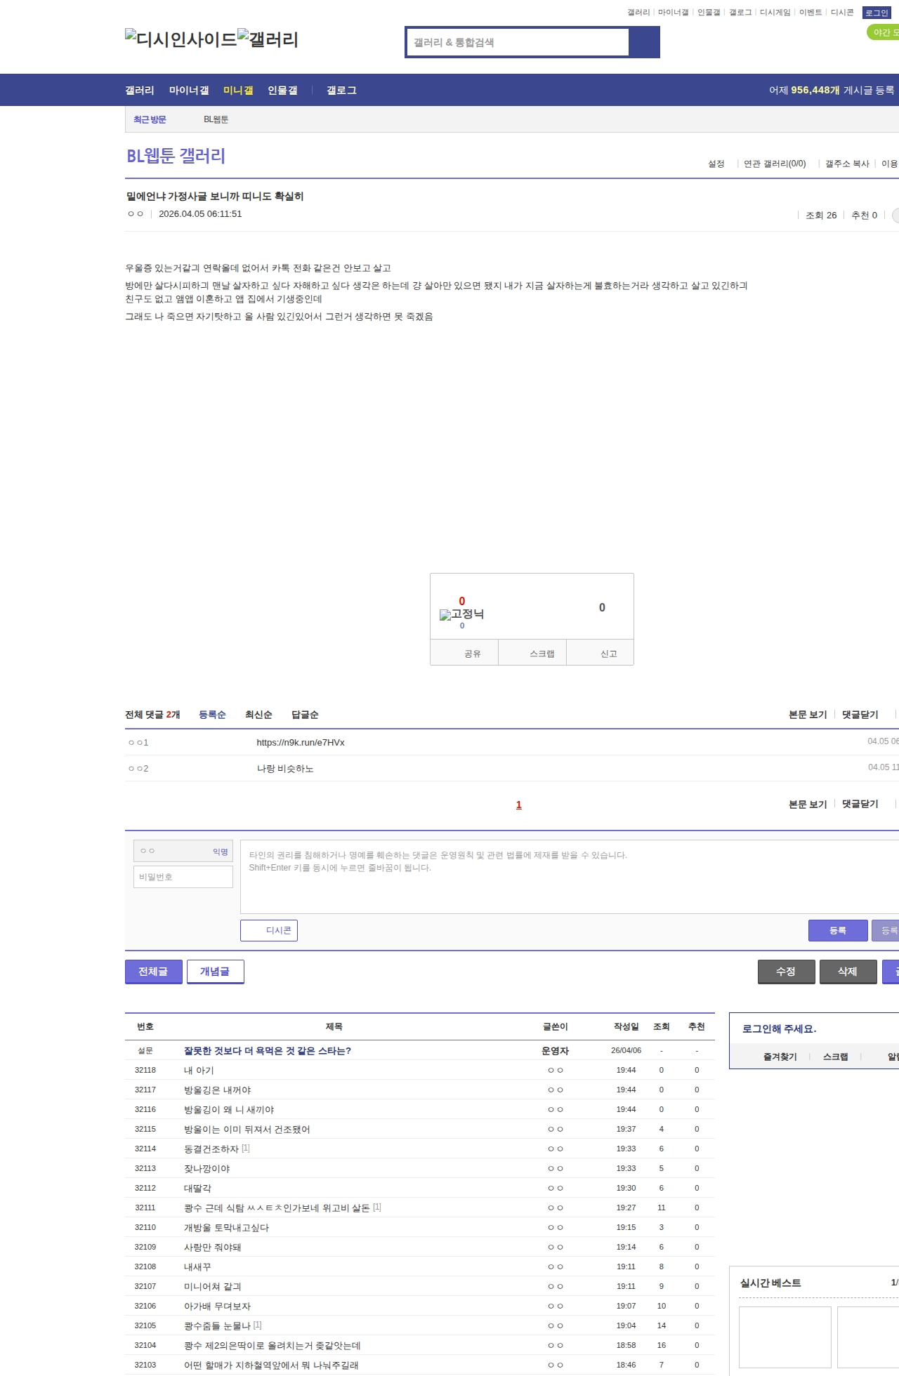This screenshot has height=1376, width=899.
Task: Click the 디시인사이드 logo image
Action: point(181,39)
